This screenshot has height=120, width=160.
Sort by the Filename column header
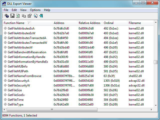point(140,23)
